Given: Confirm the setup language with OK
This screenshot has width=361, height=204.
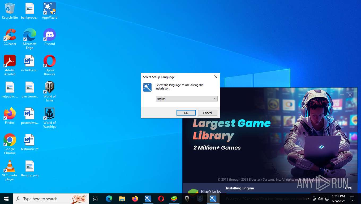Looking at the screenshot, I should 186,113.
